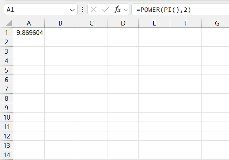Click inside the formula =POWER(PI(),2)
The height and width of the screenshot is (160, 229).
click(x=164, y=10)
